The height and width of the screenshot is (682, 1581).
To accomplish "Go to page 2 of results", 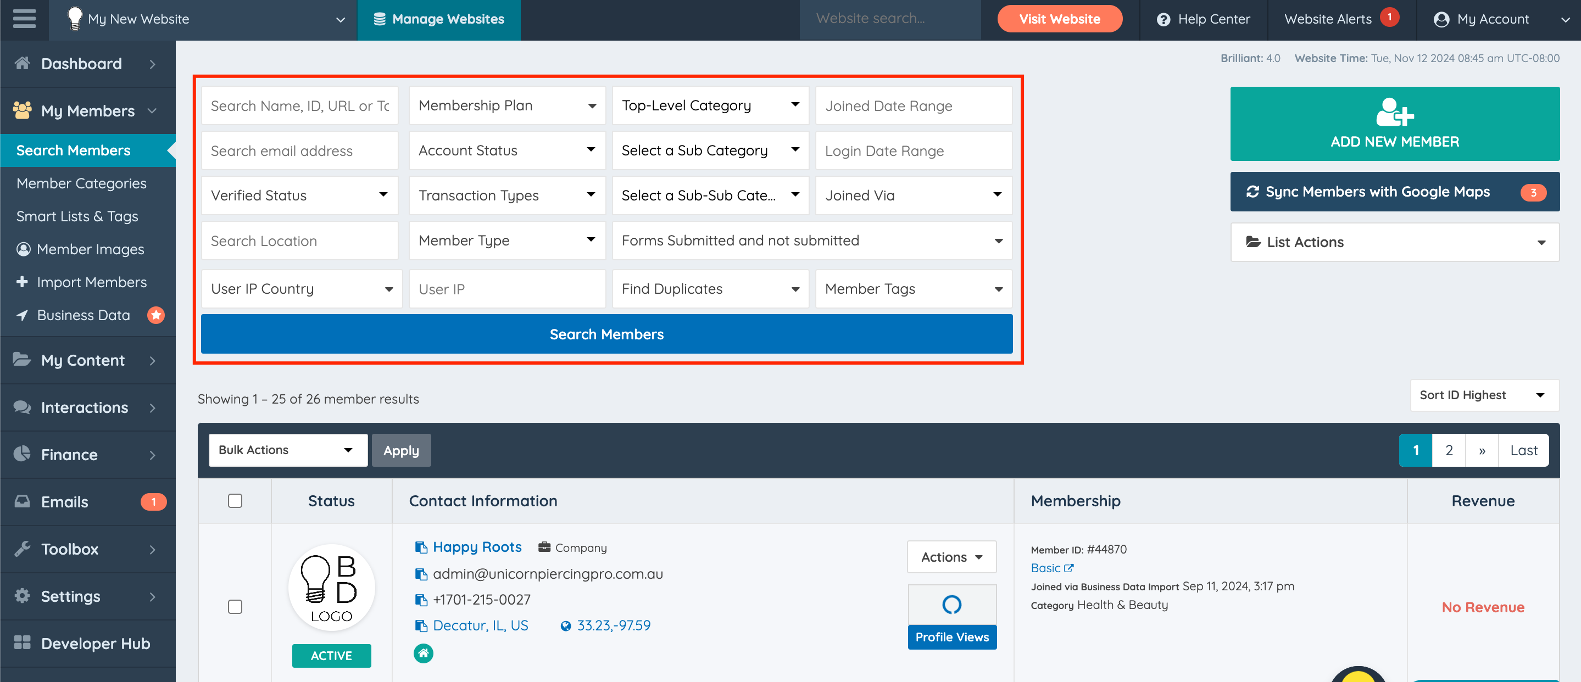I will pyautogui.click(x=1449, y=450).
